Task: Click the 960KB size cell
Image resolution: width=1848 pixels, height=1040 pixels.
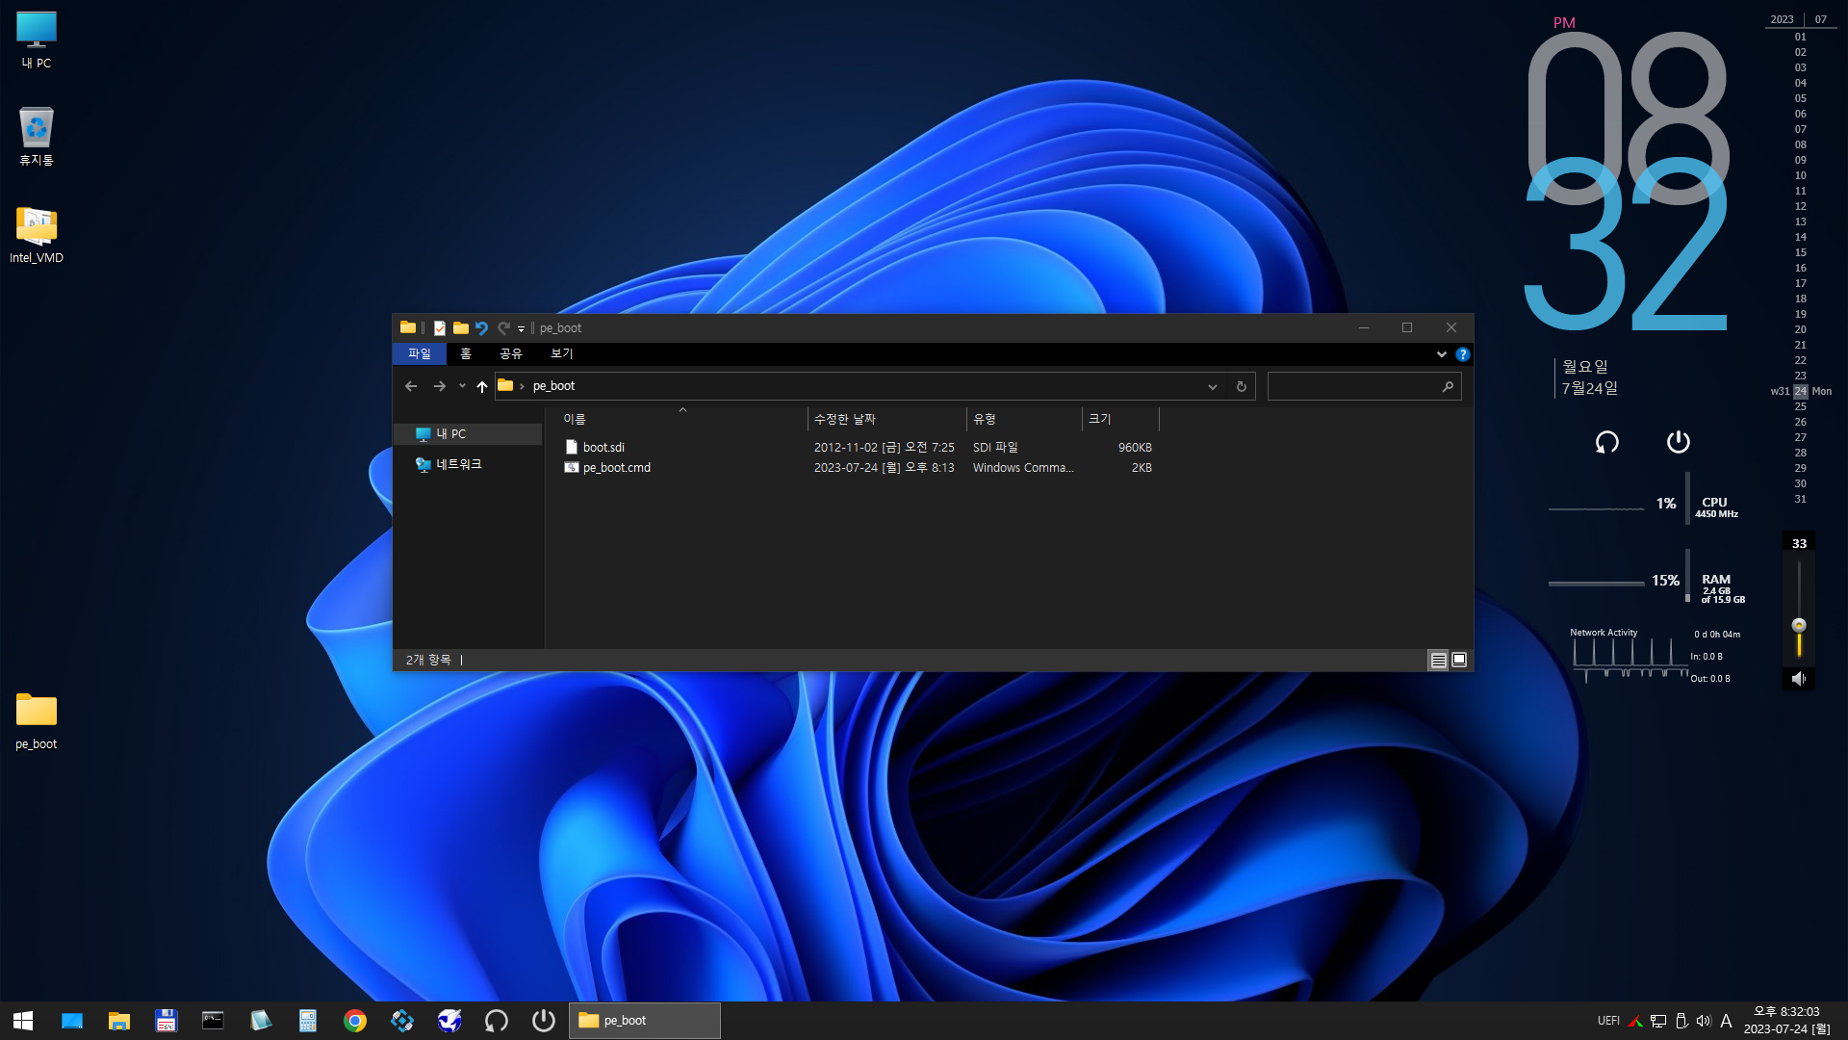Action: click(x=1135, y=448)
